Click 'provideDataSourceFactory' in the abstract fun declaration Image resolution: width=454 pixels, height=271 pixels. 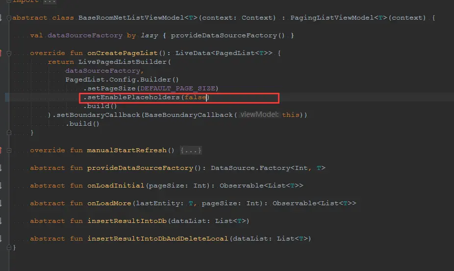tap(140, 168)
